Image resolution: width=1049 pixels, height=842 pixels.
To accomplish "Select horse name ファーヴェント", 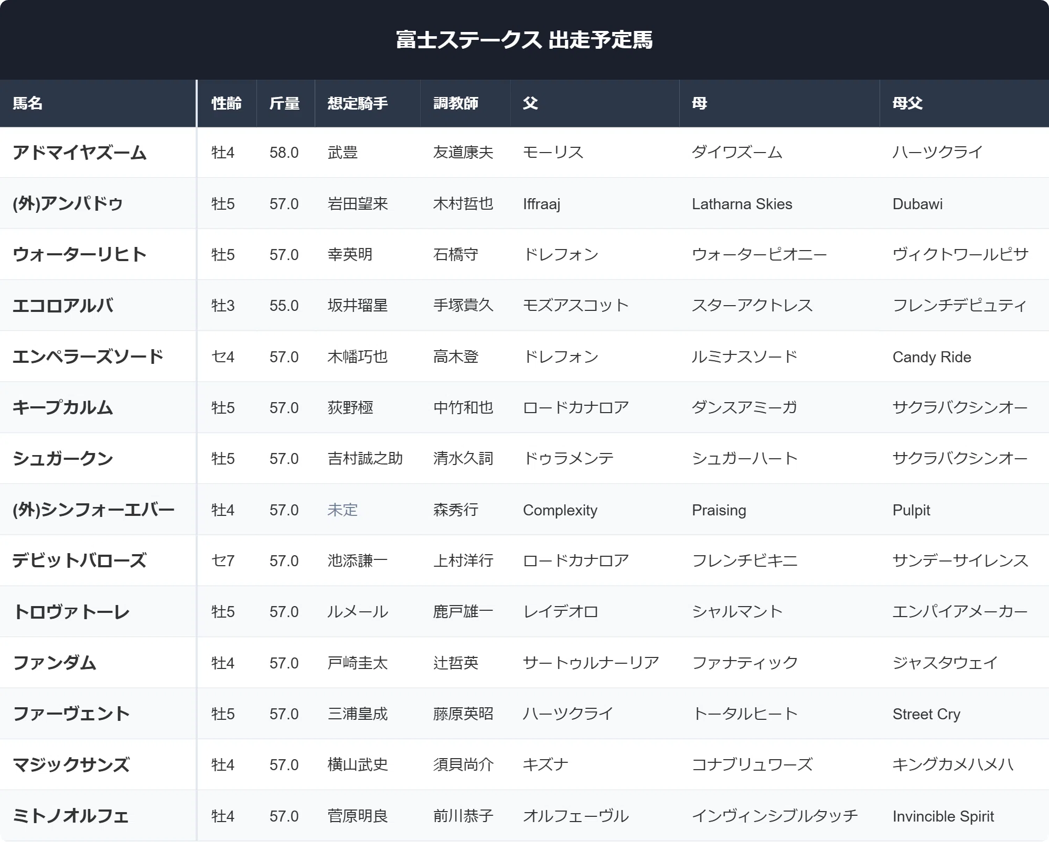I will pyautogui.click(x=71, y=714).
